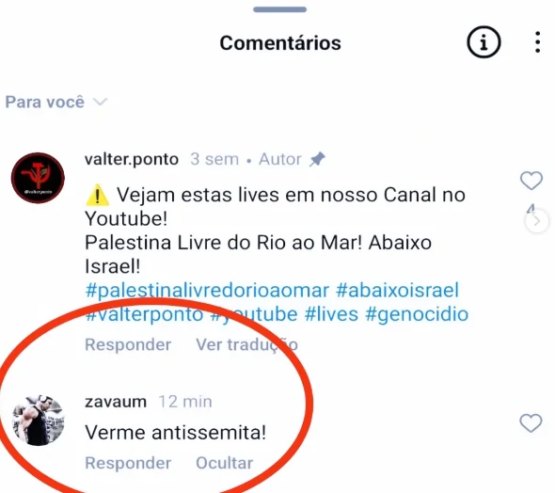Open the three-dot options menu
The image size is (555, 493).
pyautogui.click(x=537, y=42)
